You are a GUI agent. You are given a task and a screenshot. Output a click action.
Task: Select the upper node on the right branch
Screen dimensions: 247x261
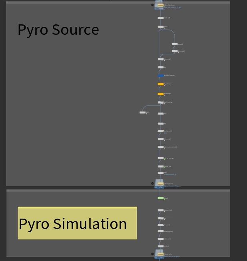pyautogui.click(x=175, y=44)
